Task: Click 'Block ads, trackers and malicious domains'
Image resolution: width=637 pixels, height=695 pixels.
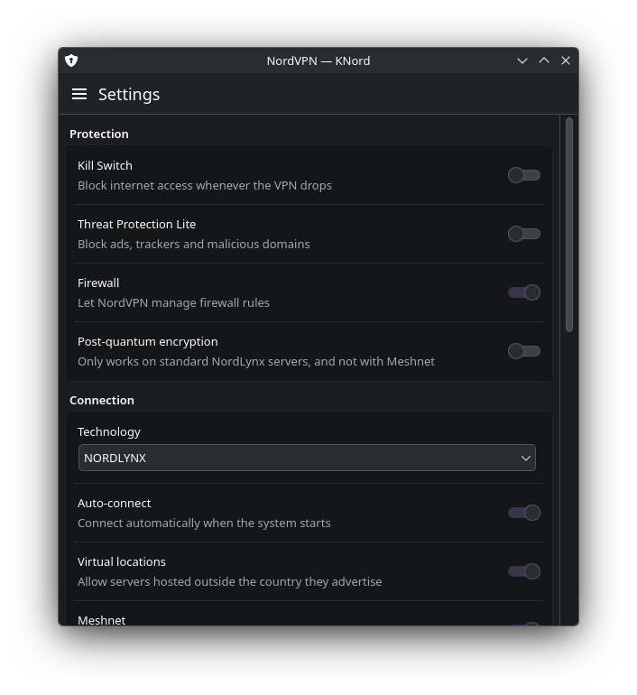Action: tap(194, 245)
